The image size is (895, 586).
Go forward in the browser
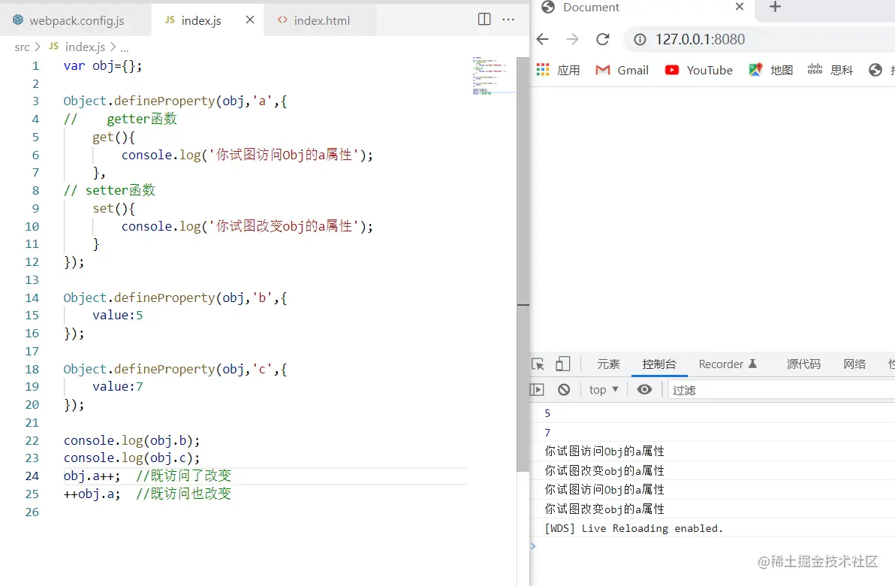click(x=572, y=39)
